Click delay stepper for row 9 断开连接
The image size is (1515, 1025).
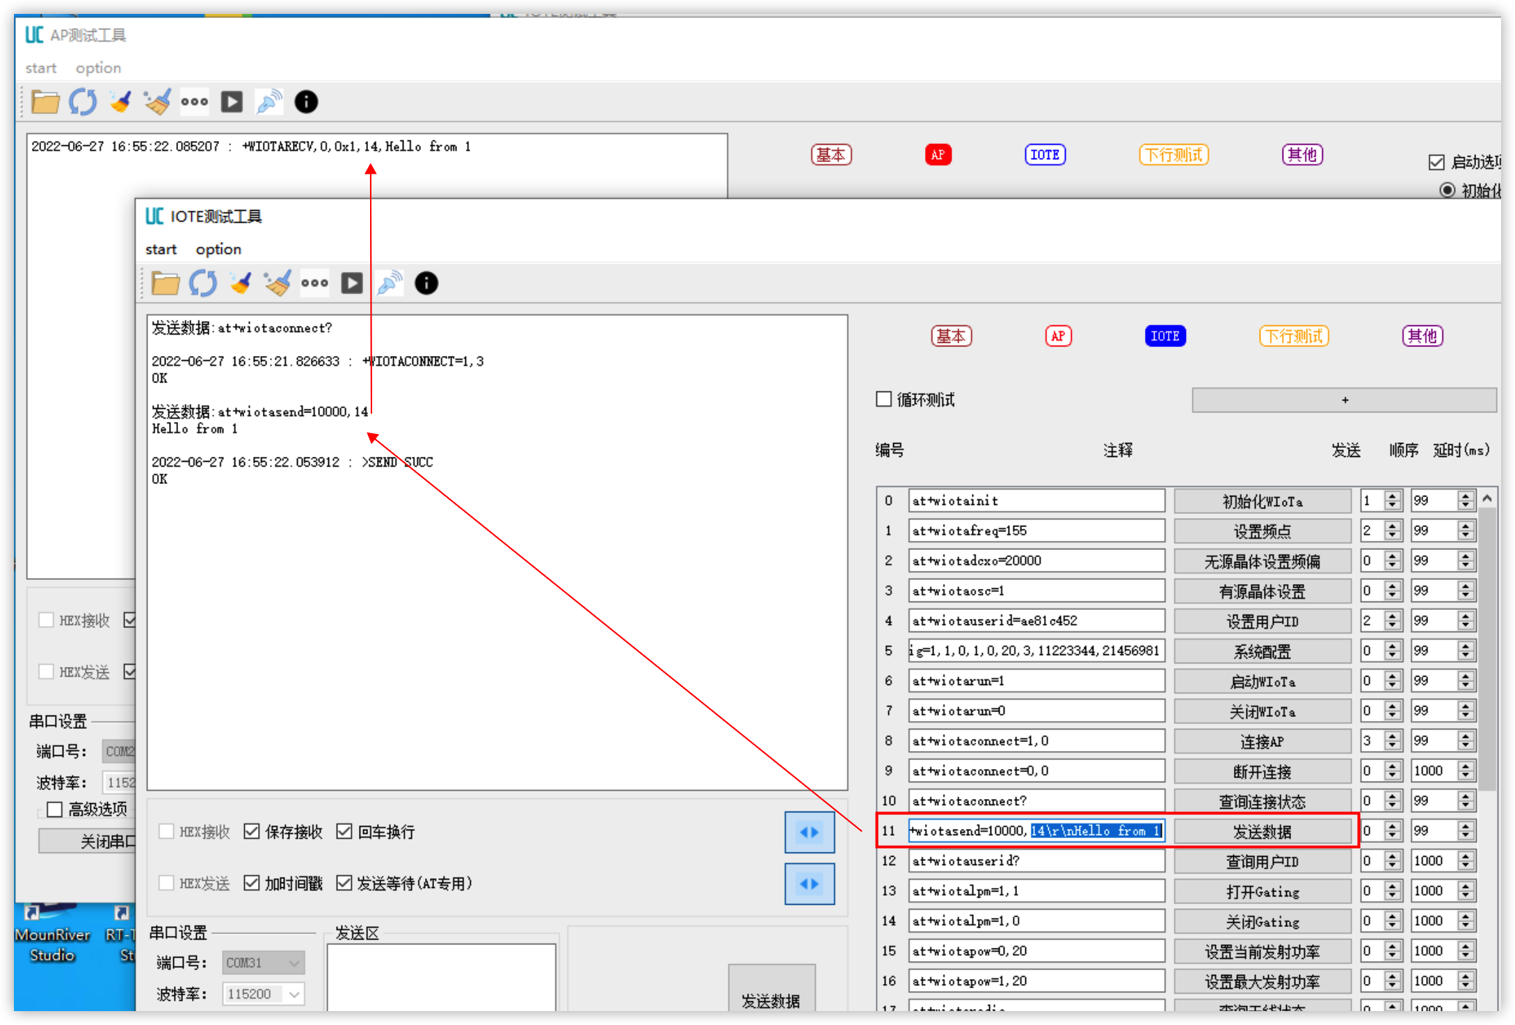point(1466,771)
